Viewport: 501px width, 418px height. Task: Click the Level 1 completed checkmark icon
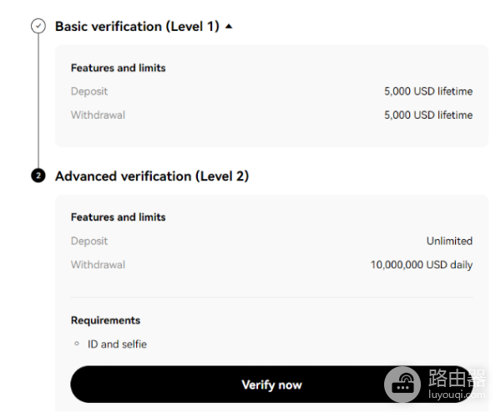click(38, 26)
